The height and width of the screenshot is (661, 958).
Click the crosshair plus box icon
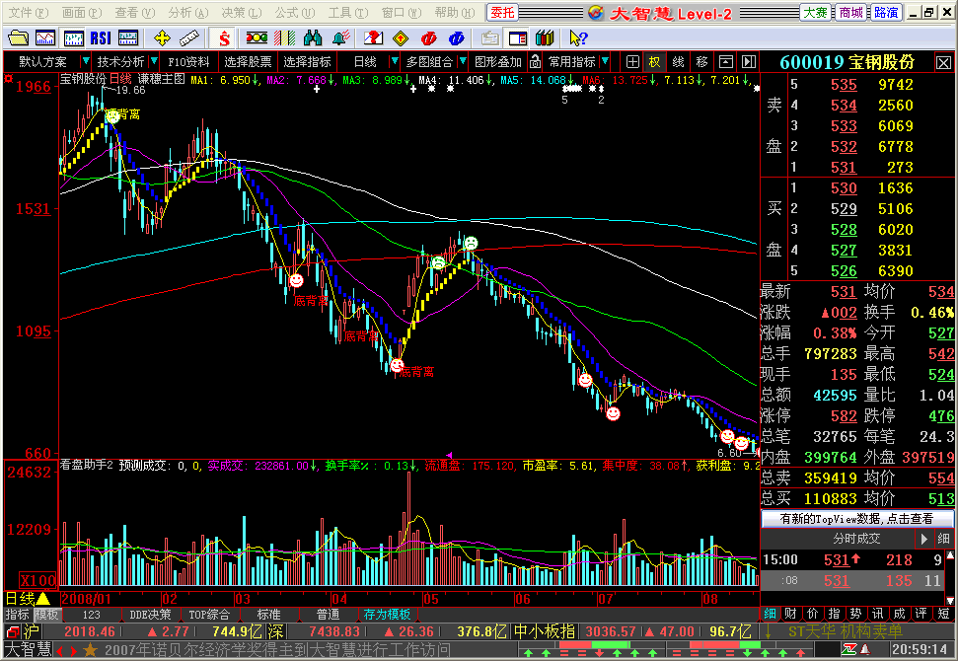[x=632, y=62]
